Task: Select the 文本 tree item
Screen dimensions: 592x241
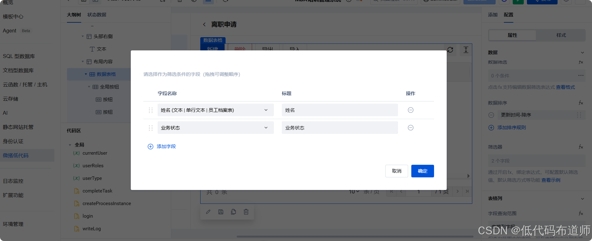Action: pos(98,49)
